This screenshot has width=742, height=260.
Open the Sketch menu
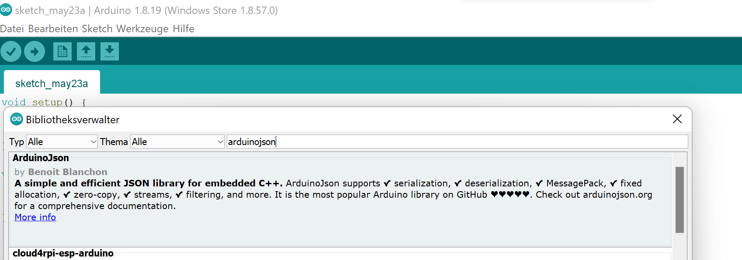click(x=97, y=29)
